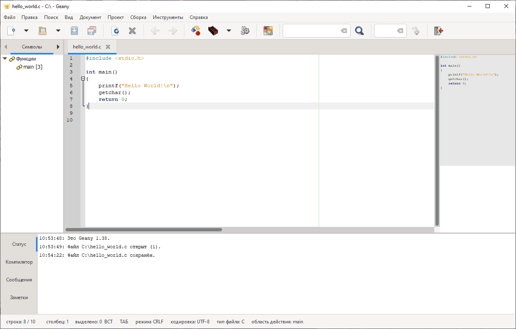The image size is (516, 329).
Task: Open the build actions dropdown arrow
Action: point(228,31)
